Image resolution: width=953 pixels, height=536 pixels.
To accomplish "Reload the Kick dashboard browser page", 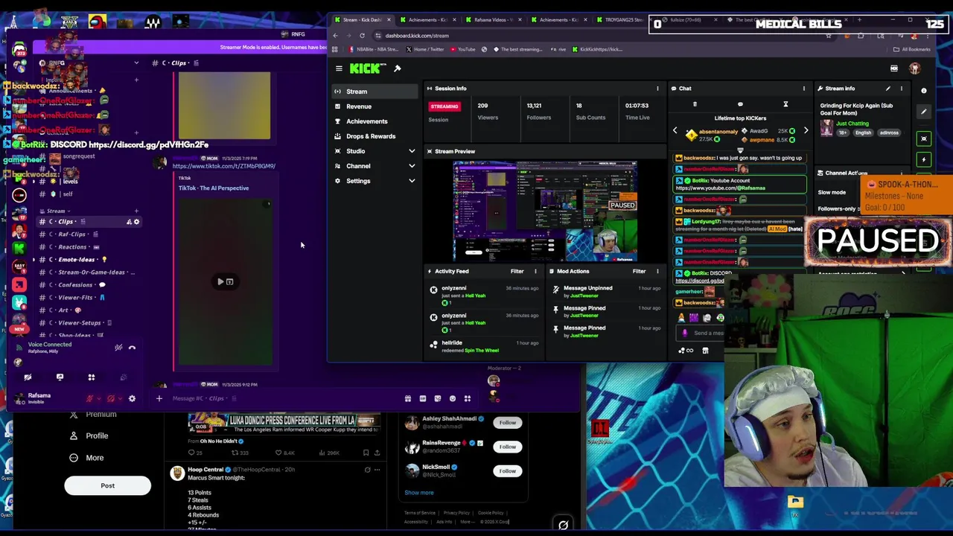I will click(362, 36).
